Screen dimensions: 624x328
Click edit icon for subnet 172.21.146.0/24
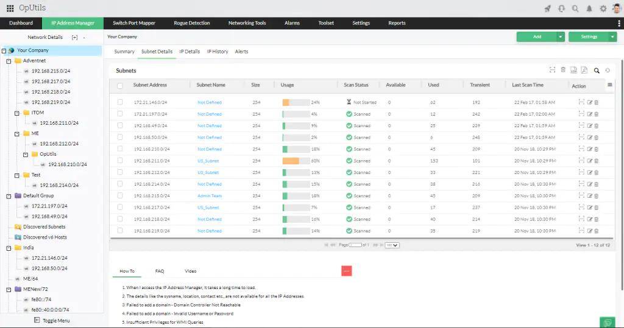[x=589, y=102]
